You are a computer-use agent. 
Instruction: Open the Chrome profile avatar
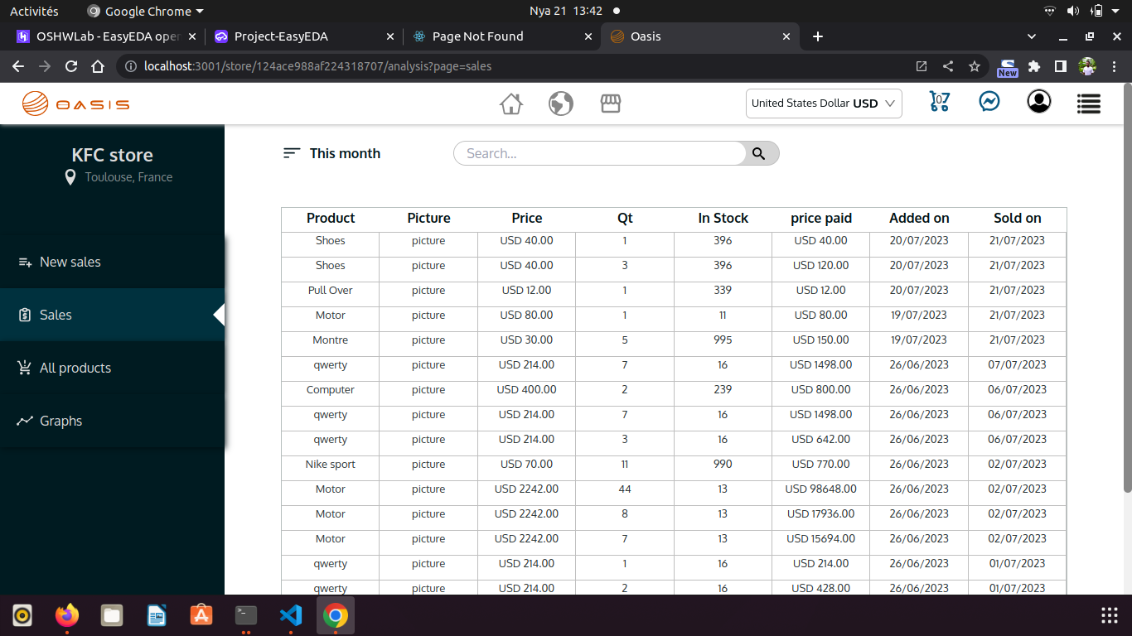[x=1088, y=66]
